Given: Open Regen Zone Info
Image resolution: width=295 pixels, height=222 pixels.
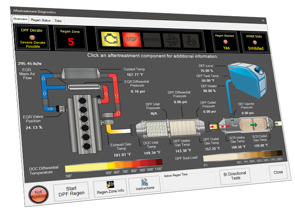Looking at the screenshot, I should coord(110,188).
